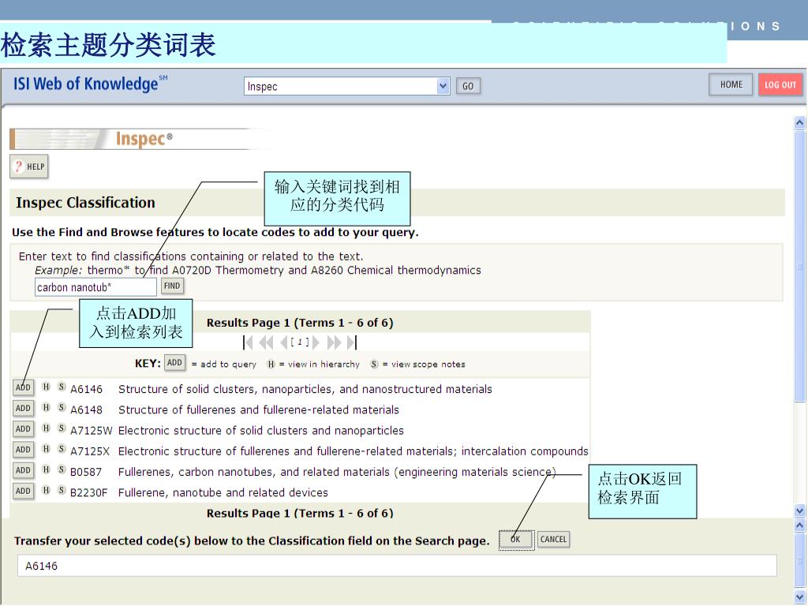Click ADD in the A7125X row
This screenshot has width=808, height=606.
click(23, 449)
